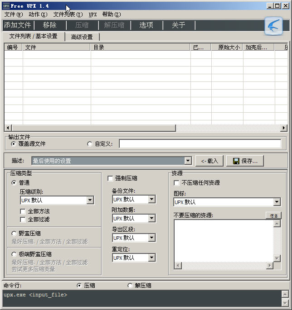This screenshot has height=310, width=292.
Task: Click the blue bird logo icon
Action: (x=273, y=26)
